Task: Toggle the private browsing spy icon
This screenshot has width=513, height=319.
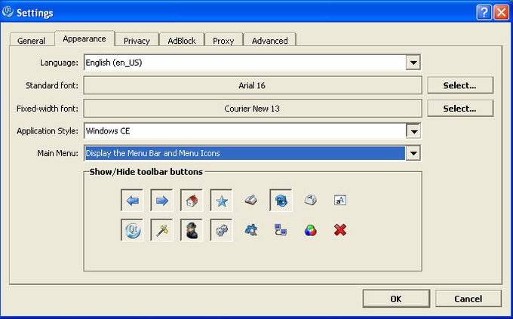Action: pos(192,230)
